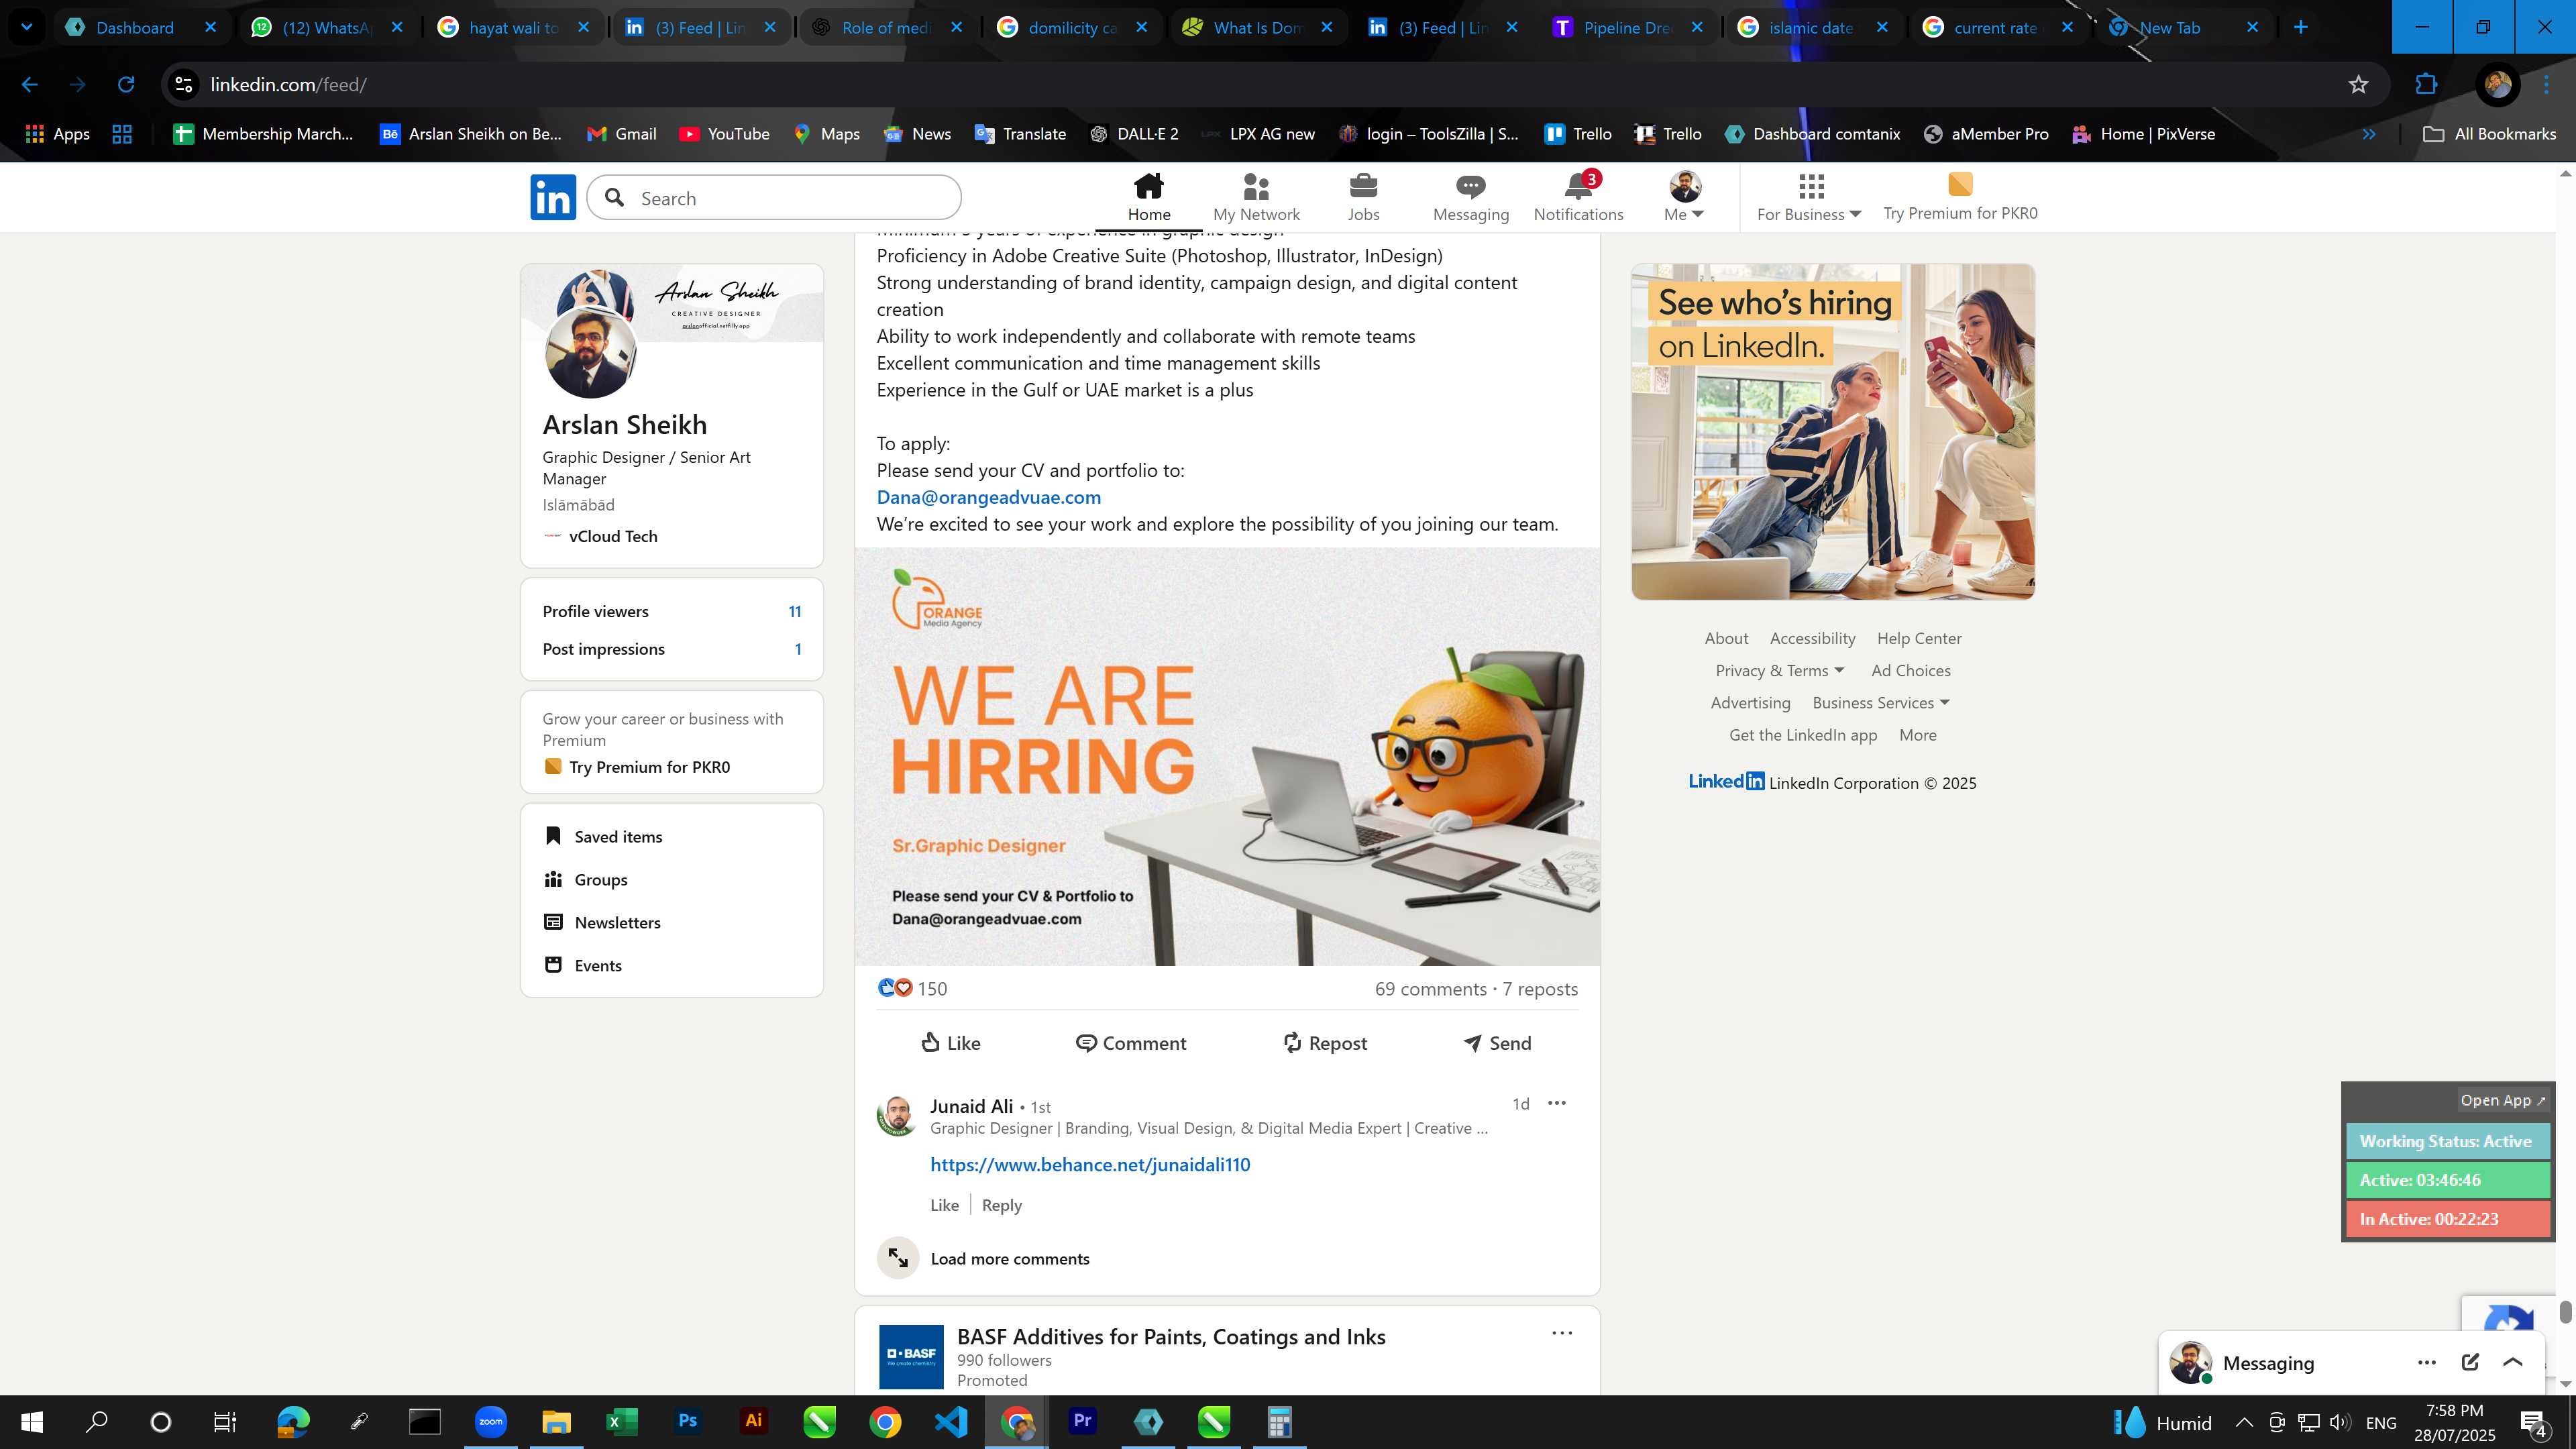Repost the hiring post

1324,1043
